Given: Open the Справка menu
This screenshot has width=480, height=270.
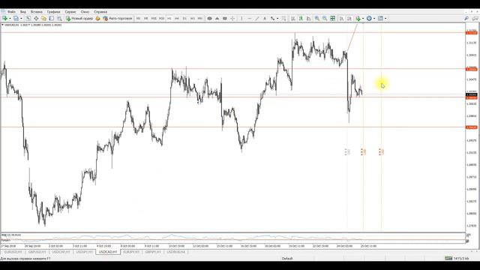Looking at the screenshot, I should coord(100,12).
